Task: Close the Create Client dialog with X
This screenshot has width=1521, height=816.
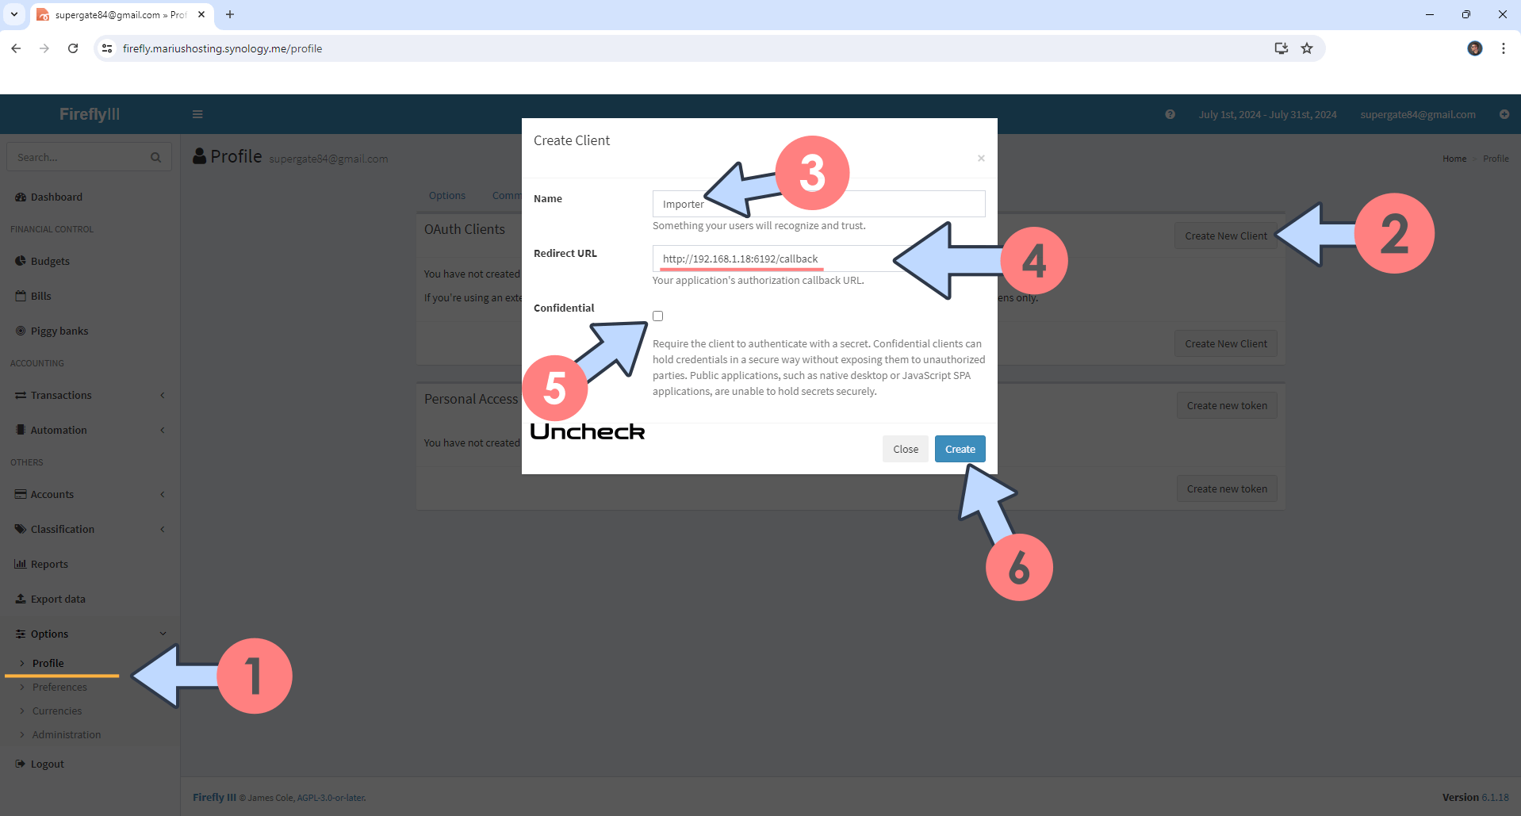Action: pos(981,159)
